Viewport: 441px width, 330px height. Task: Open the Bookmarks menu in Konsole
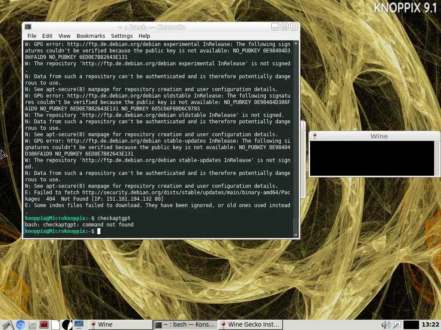[x=90, y=36]
